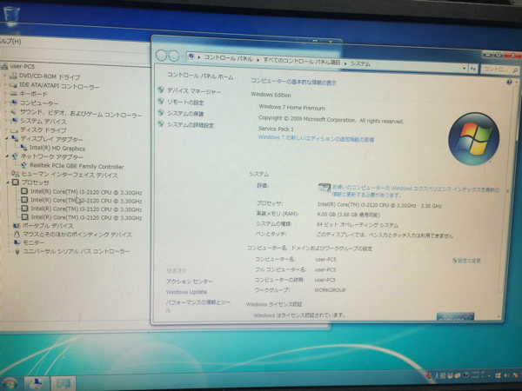Click the user-PC5 computer root icon
Screen dimensions: 522x391
4,67
